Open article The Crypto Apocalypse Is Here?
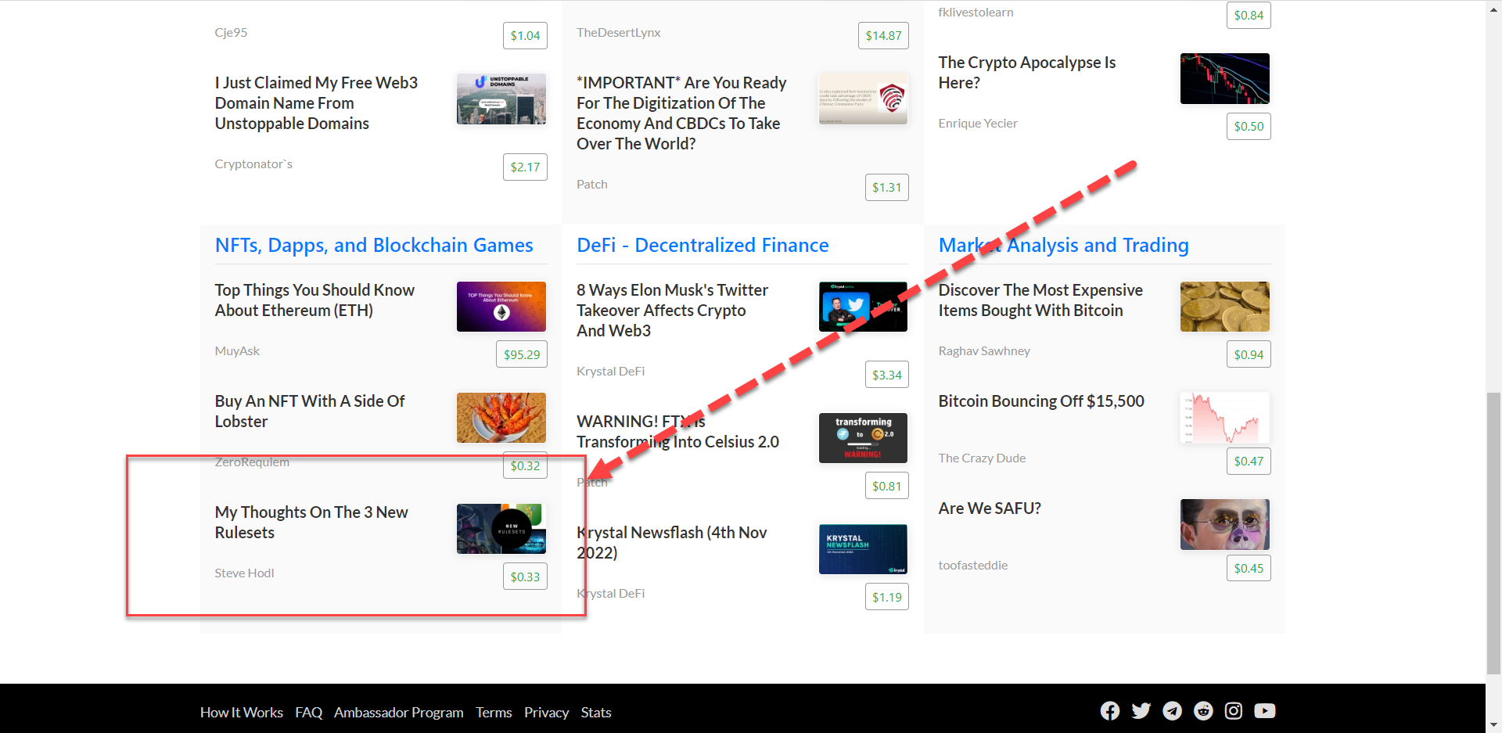Viewport: 1502px width, 733px height. (x=1027, y=73)
